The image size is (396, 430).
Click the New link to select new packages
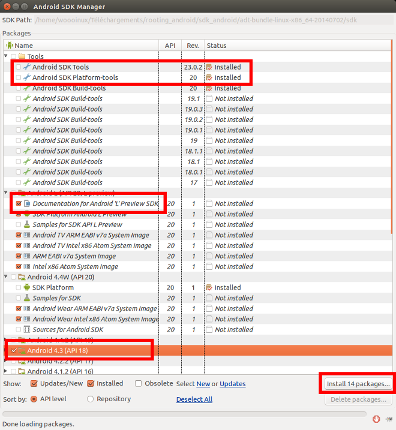203,384
